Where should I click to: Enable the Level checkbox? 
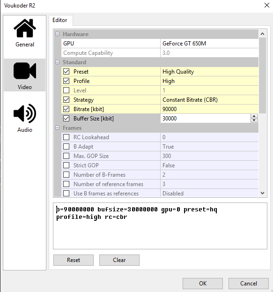(x=66, y=90)
